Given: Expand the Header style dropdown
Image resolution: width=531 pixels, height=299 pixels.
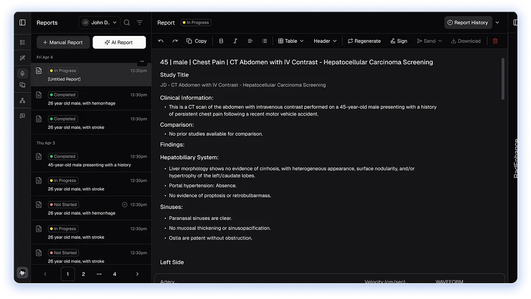Looking at the screenshot, I should pos(325,41).
